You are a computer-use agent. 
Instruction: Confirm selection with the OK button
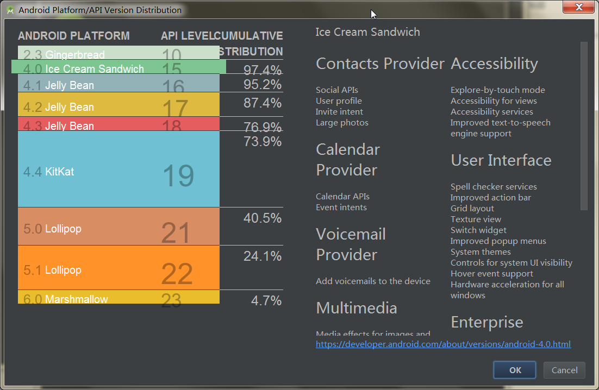(x=514, y=370)
